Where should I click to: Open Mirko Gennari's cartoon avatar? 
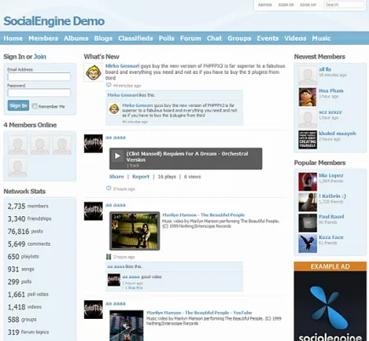pyautogui.click(x=94, y=72)
